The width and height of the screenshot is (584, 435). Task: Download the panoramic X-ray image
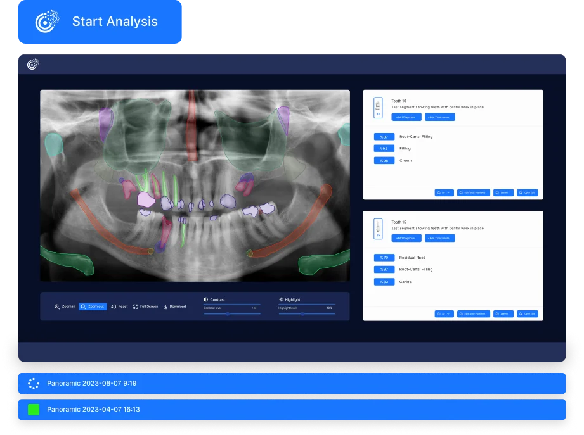[x=174, y=306]
